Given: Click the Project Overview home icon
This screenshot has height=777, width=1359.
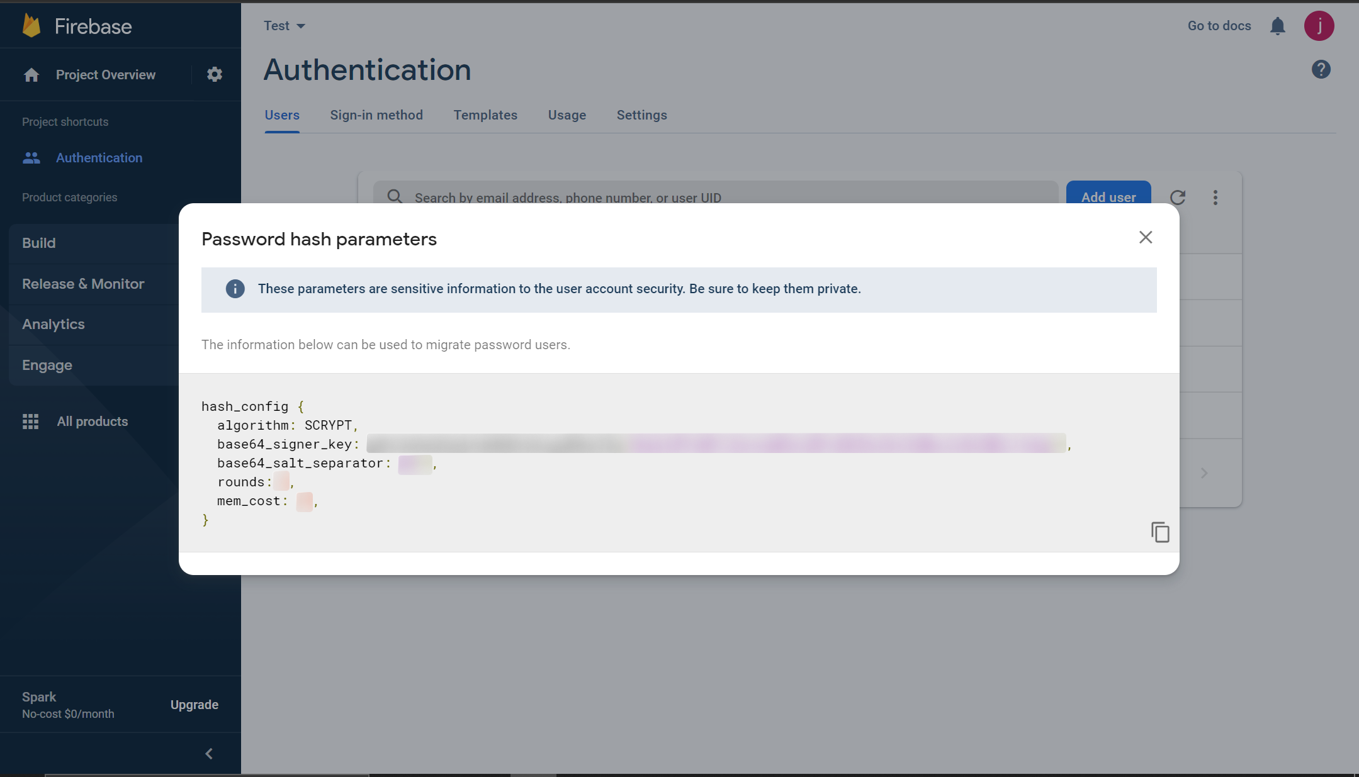Looking at the screenshot, I should point(31,74).
